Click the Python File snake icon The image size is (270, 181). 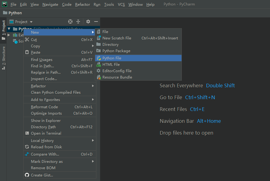tap(99, 58)
